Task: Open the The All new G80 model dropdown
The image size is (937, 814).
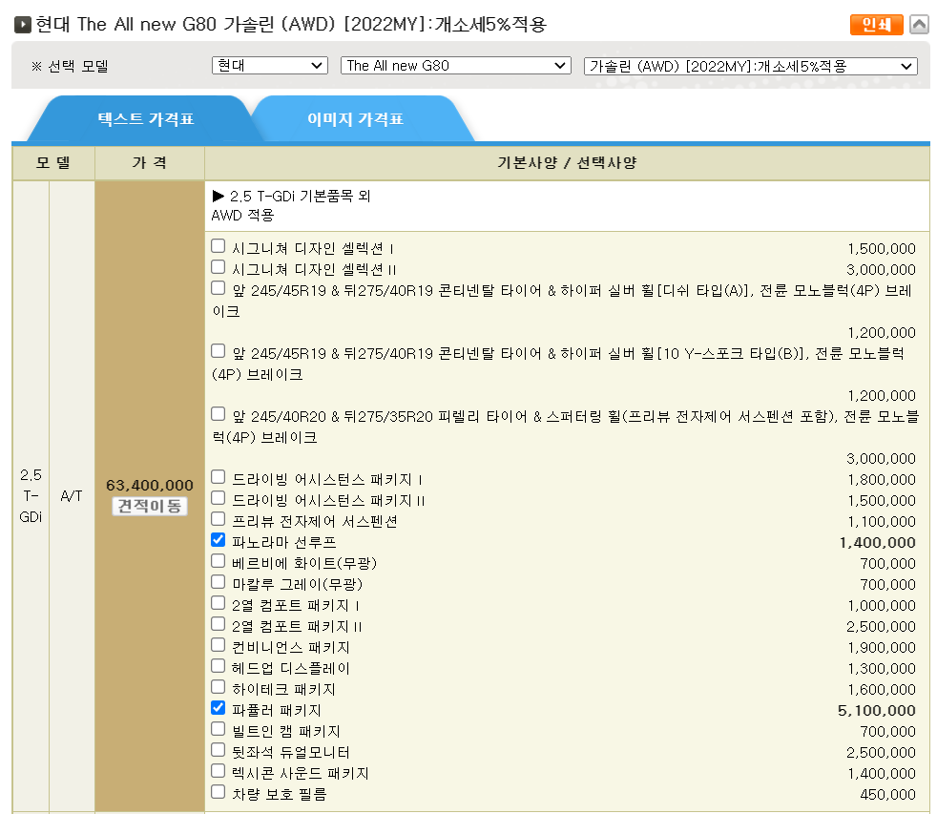Action: pos(455,66)
